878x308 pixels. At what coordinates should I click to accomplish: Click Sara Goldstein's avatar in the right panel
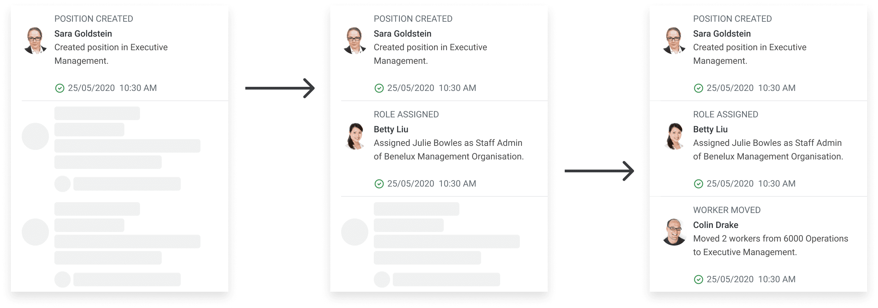click(x=674, y=41)
